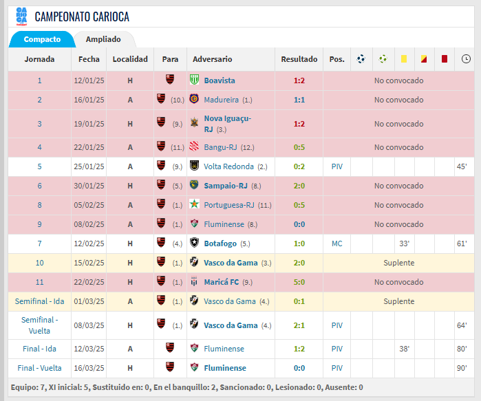481x401 pixels.
Task: Click the red card column header icon
Action: click(445, 58)
